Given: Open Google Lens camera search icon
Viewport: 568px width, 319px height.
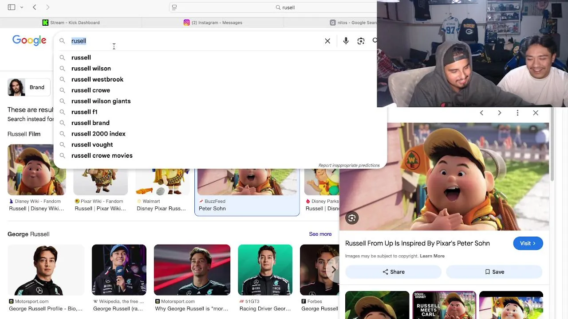Looking at the screenshot, I should click(361, 41).
